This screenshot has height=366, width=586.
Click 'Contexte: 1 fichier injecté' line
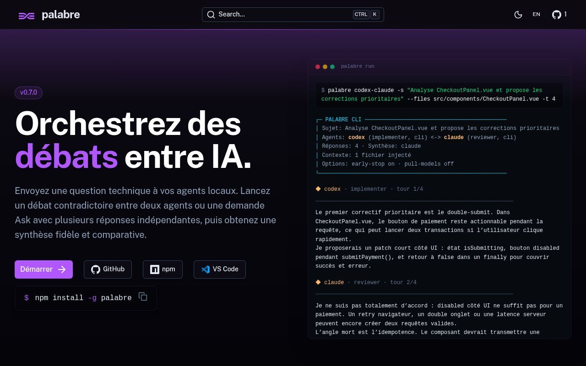point(366,155)
